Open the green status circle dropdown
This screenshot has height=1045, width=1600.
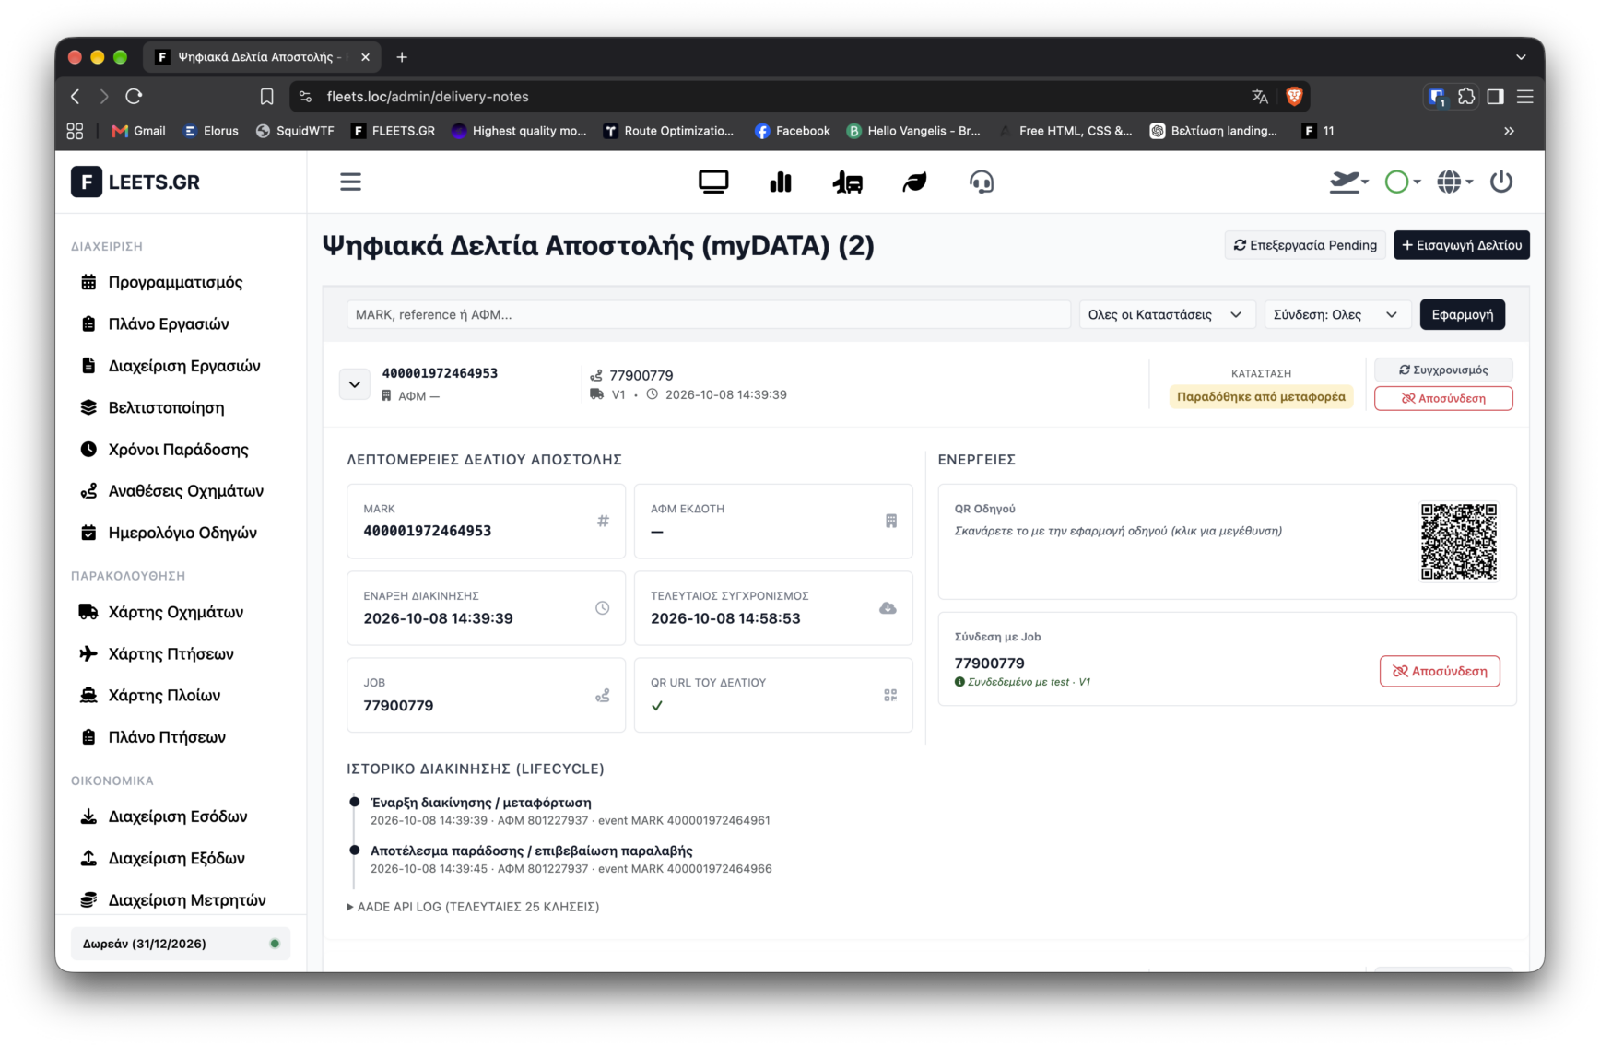(1402, 182)
